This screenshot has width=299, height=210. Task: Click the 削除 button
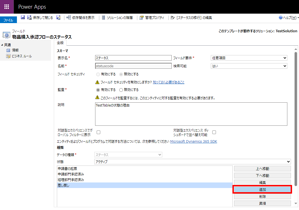coord(262,196)
